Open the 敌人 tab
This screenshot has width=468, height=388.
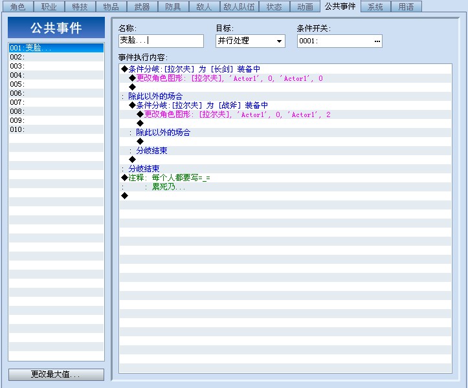coord(204,6)
